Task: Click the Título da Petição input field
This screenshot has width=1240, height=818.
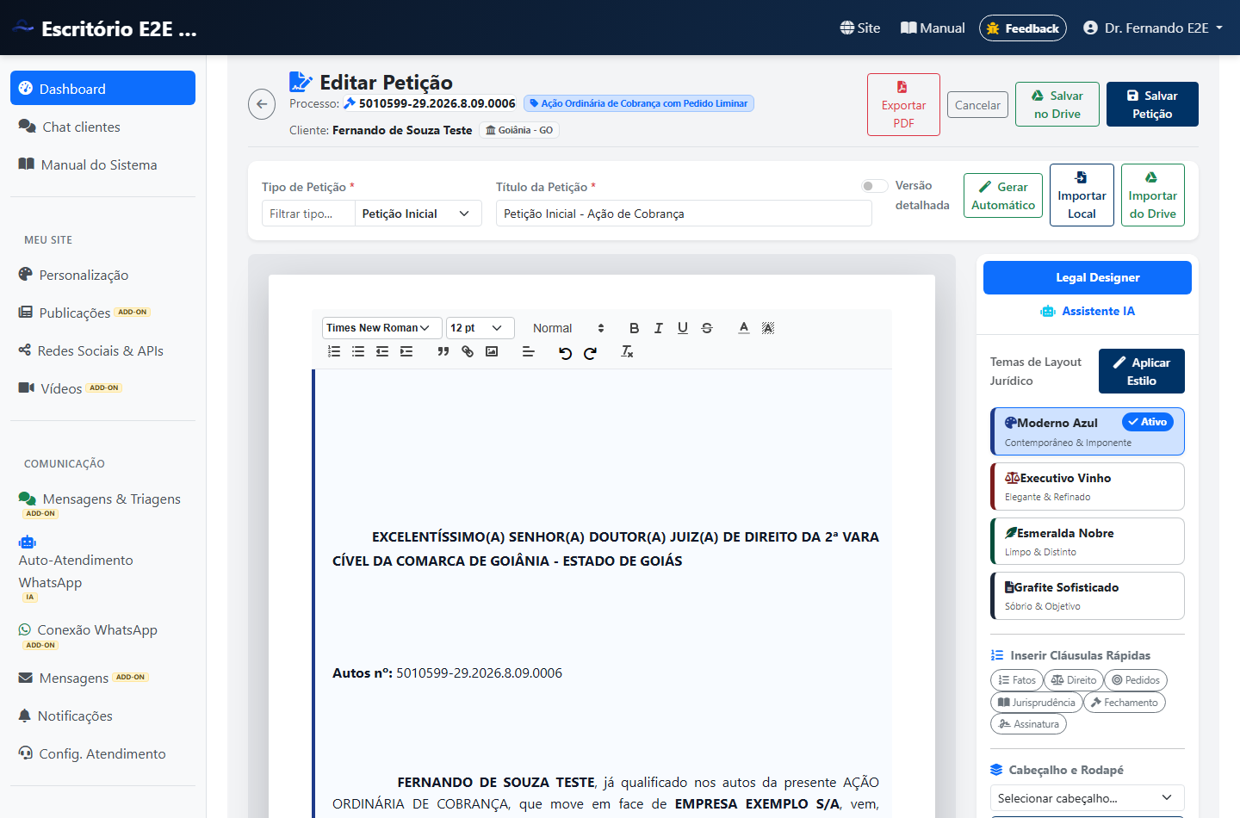Action: [684, 214]
